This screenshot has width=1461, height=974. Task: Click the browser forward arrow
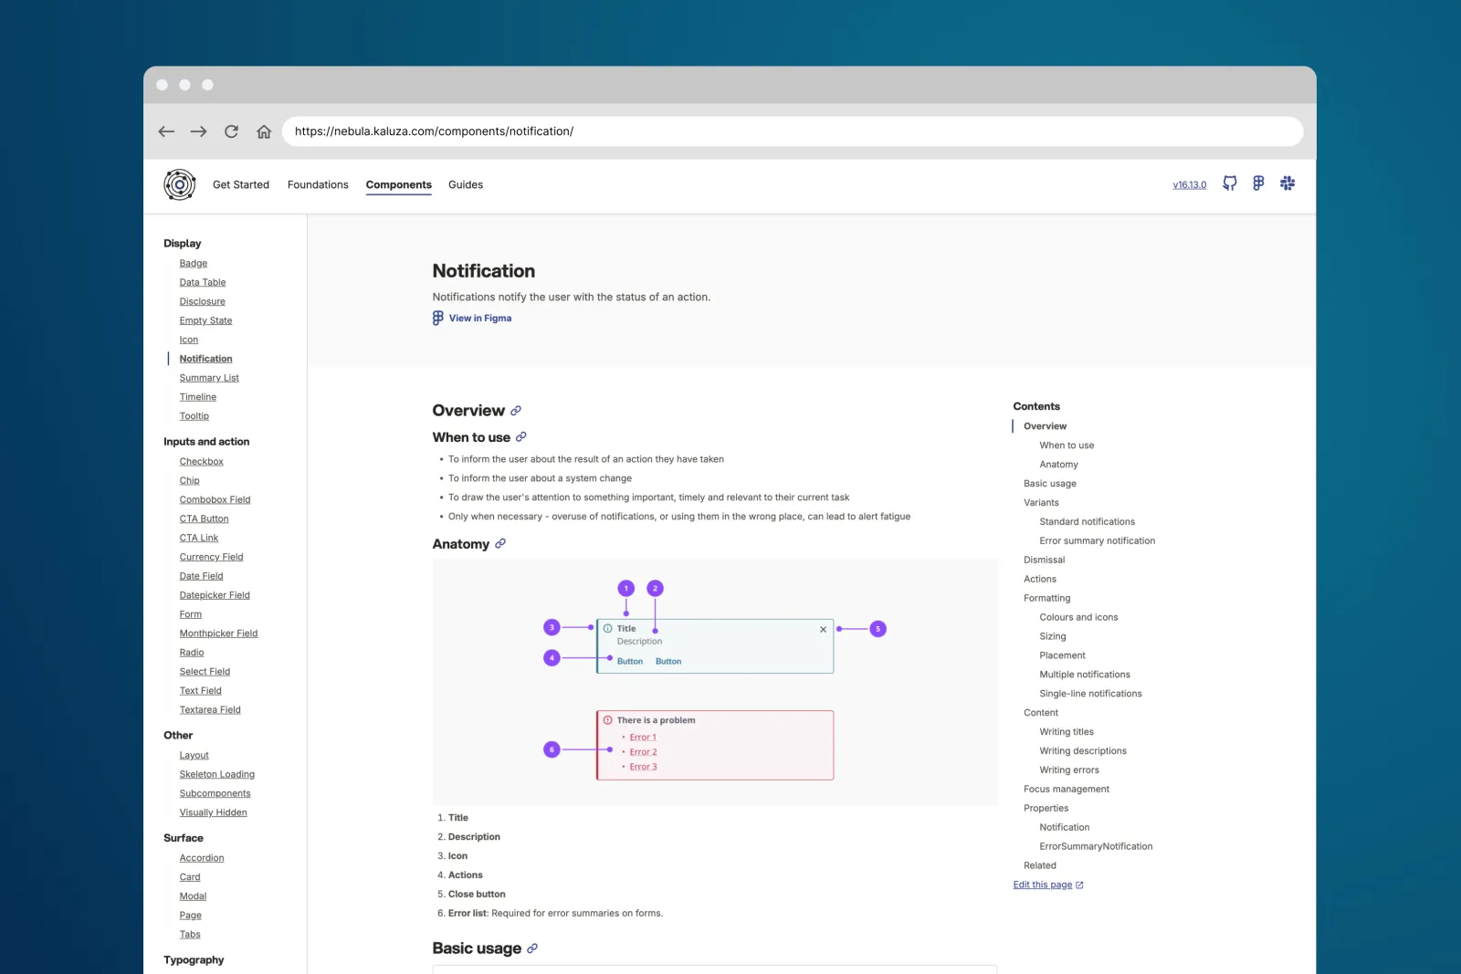(x=198, y=131)
